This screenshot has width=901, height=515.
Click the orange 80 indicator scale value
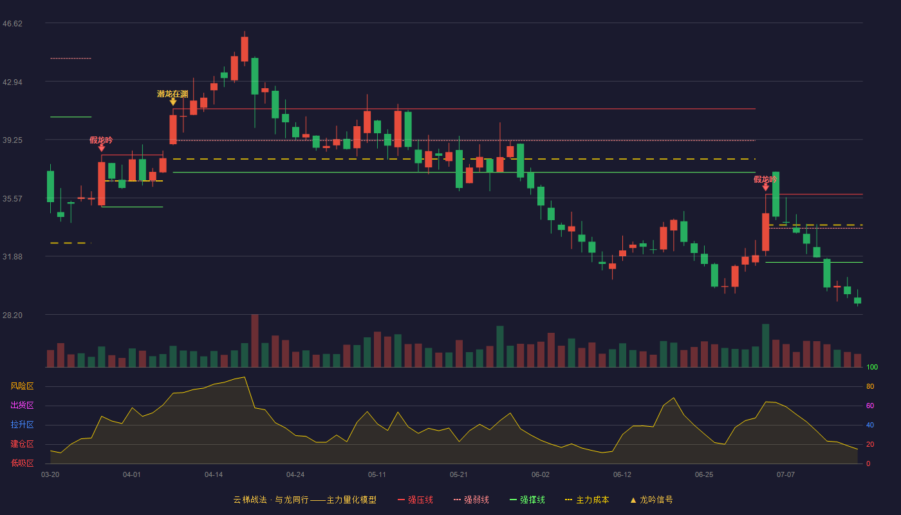[x=870, y=387]
